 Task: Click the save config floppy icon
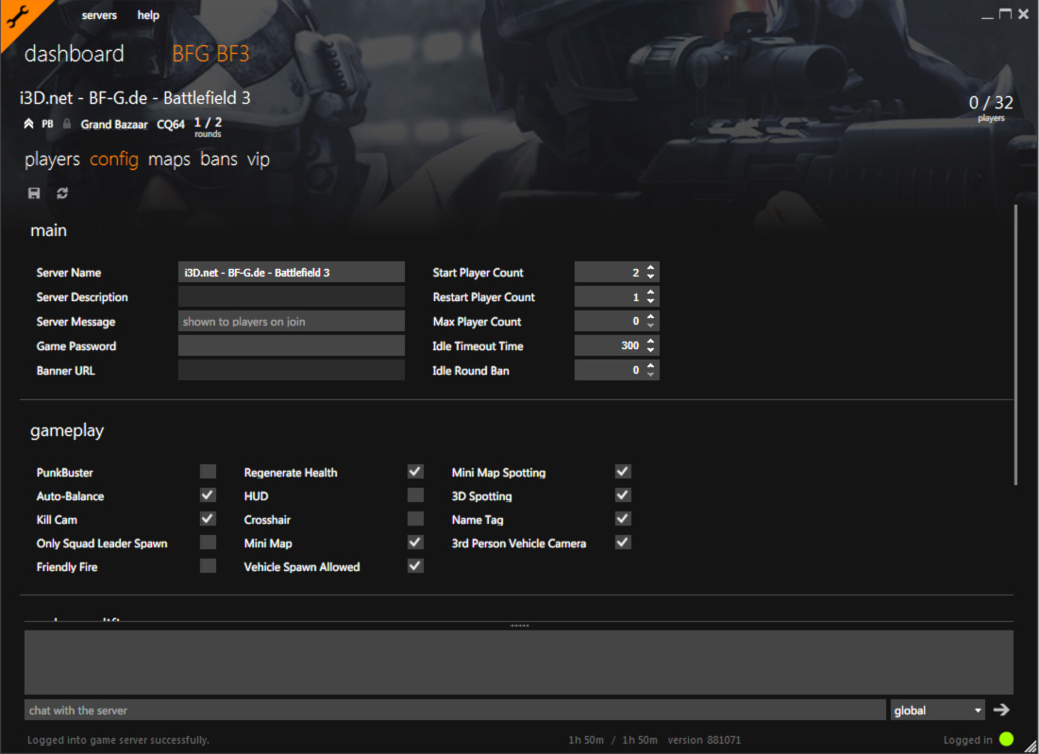[34, 193]
